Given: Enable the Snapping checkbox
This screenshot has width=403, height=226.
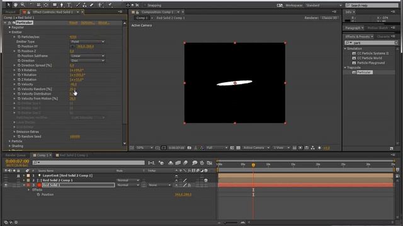Looking at the screenshot, I should pyautogui.click(x=145, y=5).
